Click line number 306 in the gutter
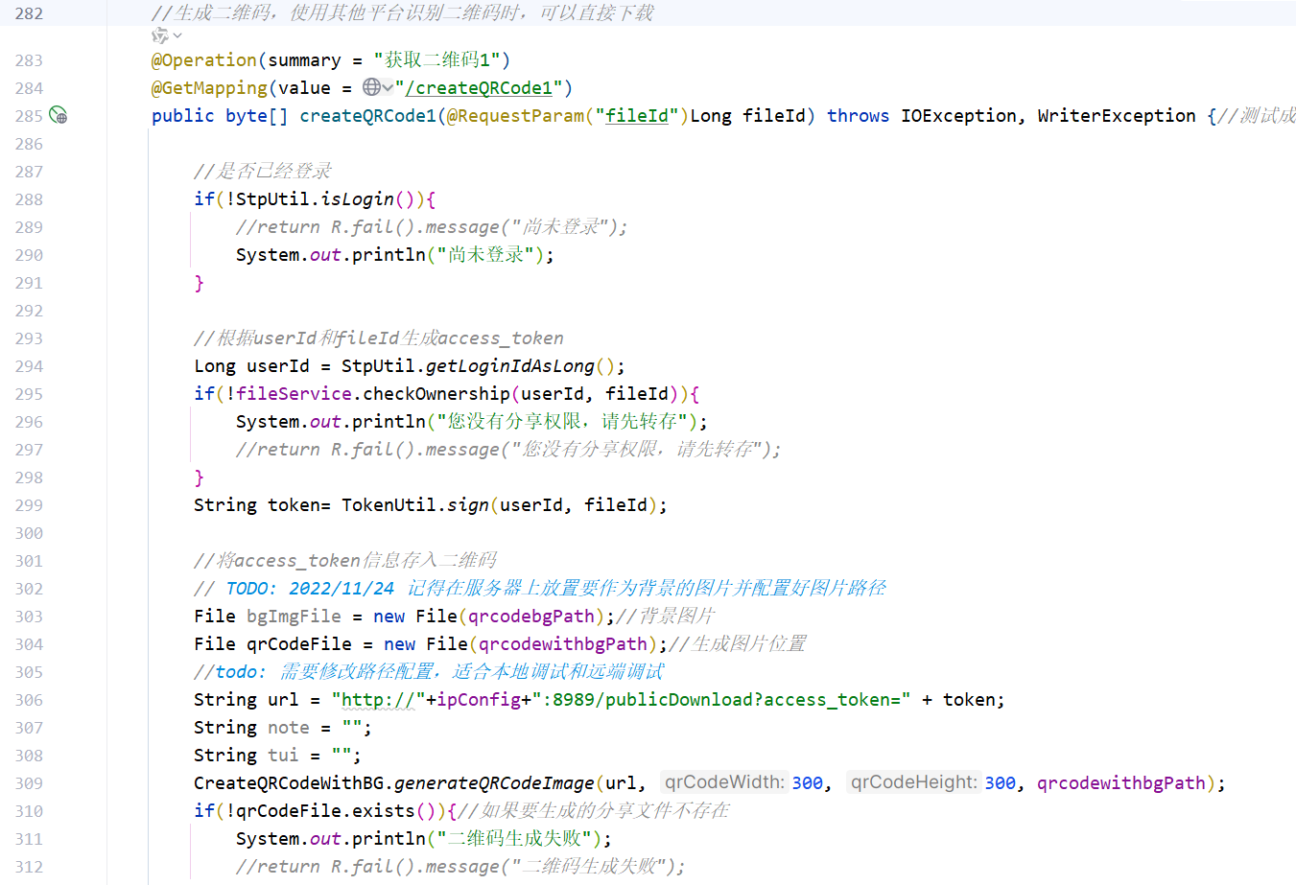1296x885 pixels. (x=29, y=699)
